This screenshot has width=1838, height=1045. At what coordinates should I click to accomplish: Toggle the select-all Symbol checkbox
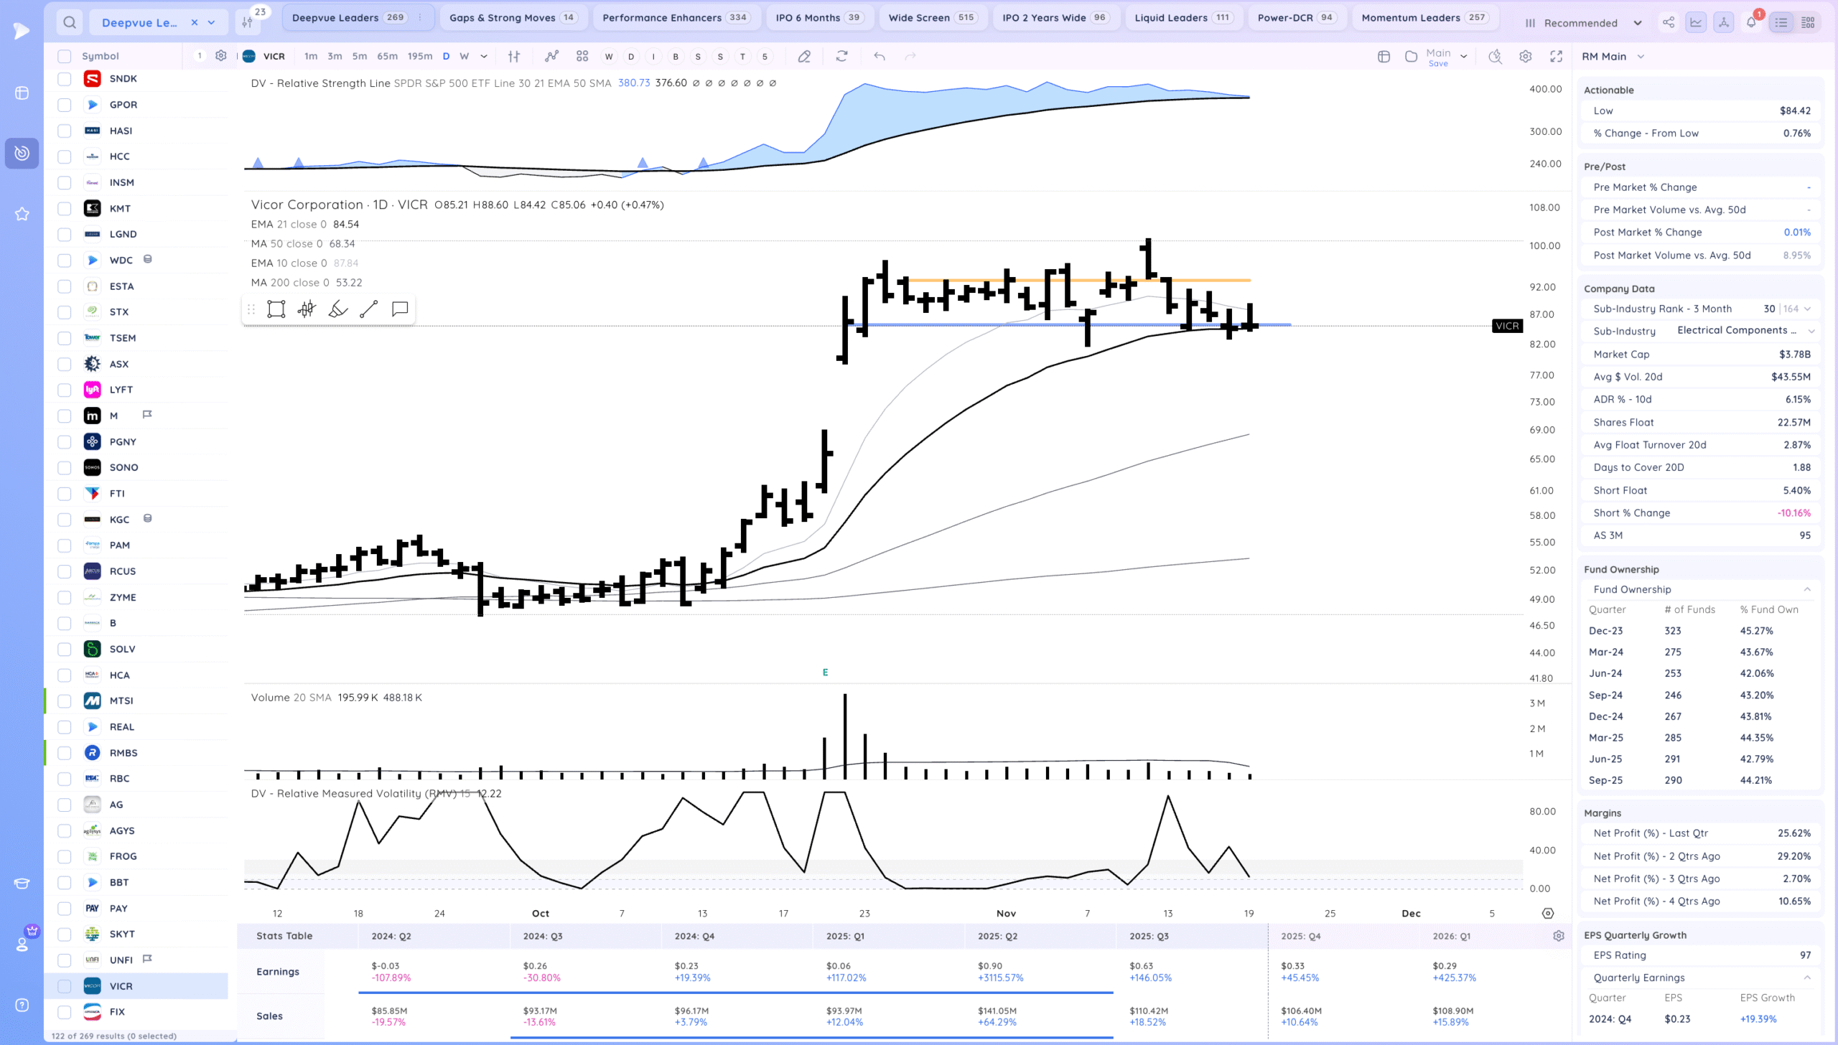65,56
